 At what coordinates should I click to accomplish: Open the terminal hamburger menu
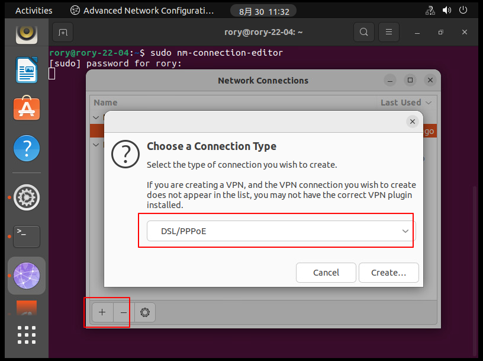click(x=388, y=32)
